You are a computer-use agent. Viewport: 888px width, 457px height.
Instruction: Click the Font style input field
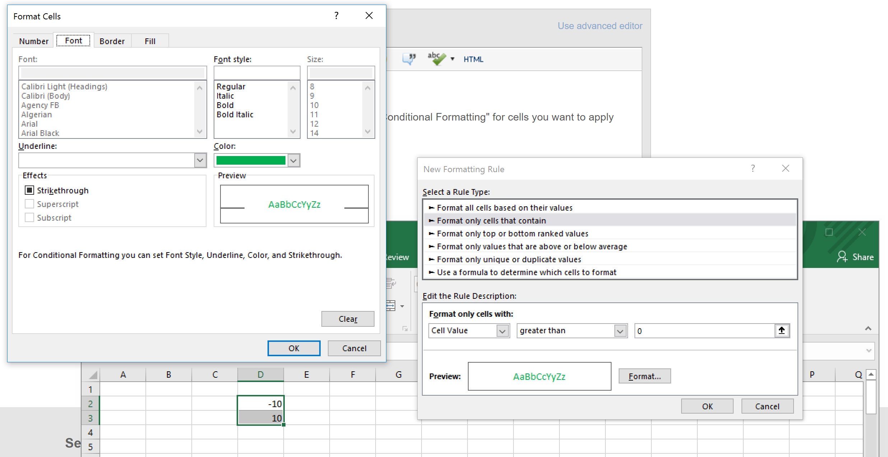pos(257,73)
